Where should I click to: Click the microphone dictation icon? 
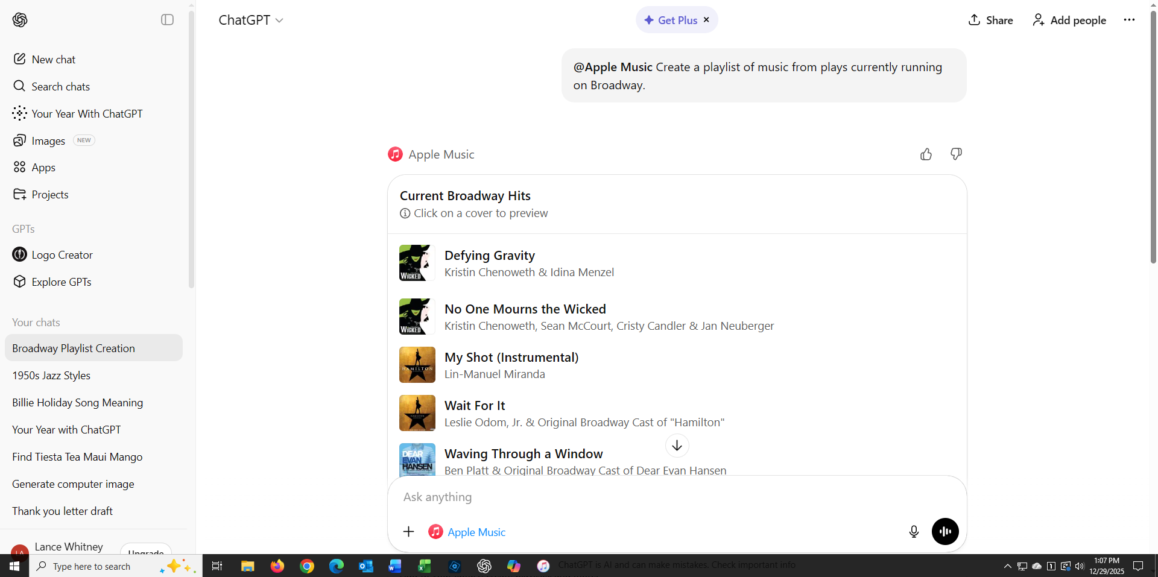914,531
